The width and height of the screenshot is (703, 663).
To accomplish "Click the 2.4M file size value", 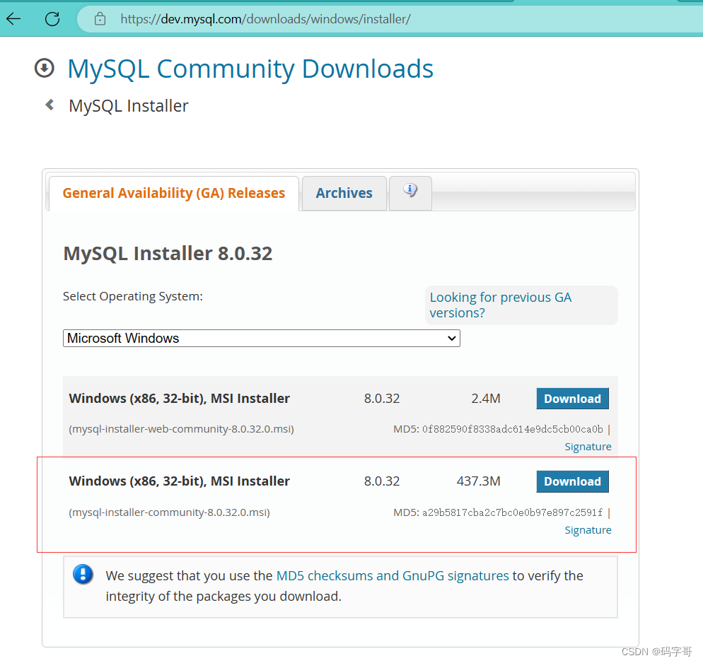I will pyautogui.click(x=486, y=399).
